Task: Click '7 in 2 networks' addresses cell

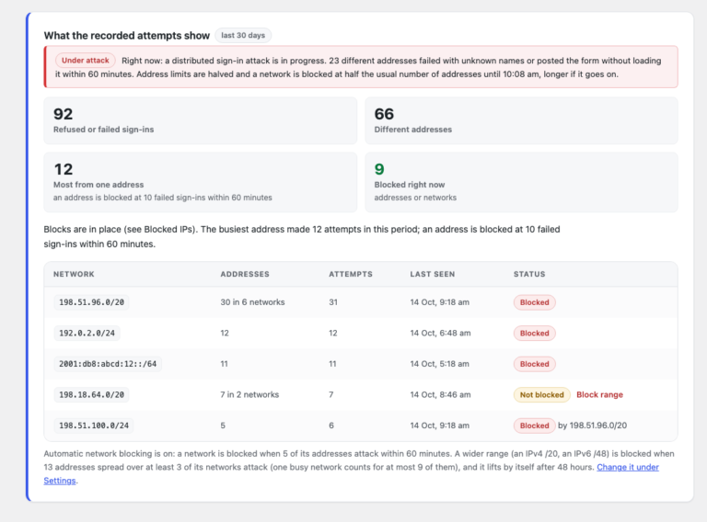Action: click(x=249, y=394)
